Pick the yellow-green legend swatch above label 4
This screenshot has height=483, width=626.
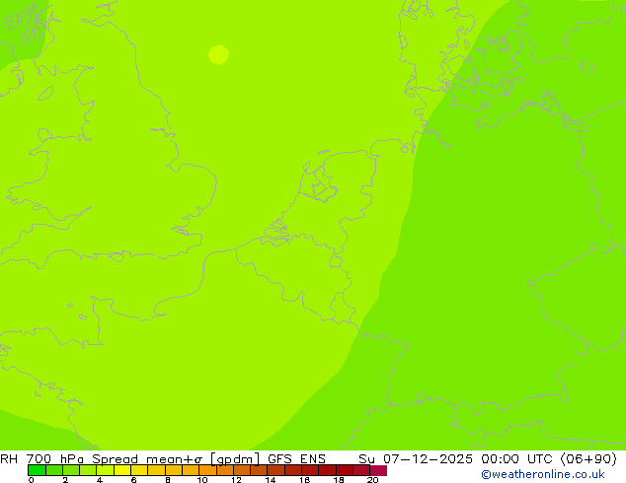[x=105, y=470]
